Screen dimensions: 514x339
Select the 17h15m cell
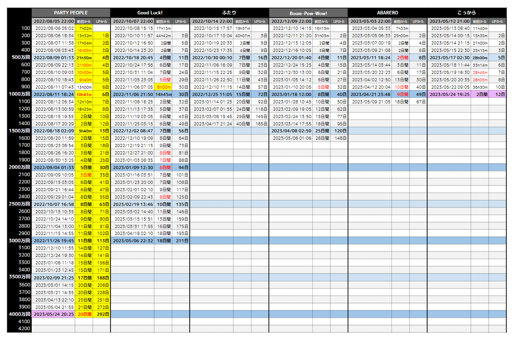[163, 28]
